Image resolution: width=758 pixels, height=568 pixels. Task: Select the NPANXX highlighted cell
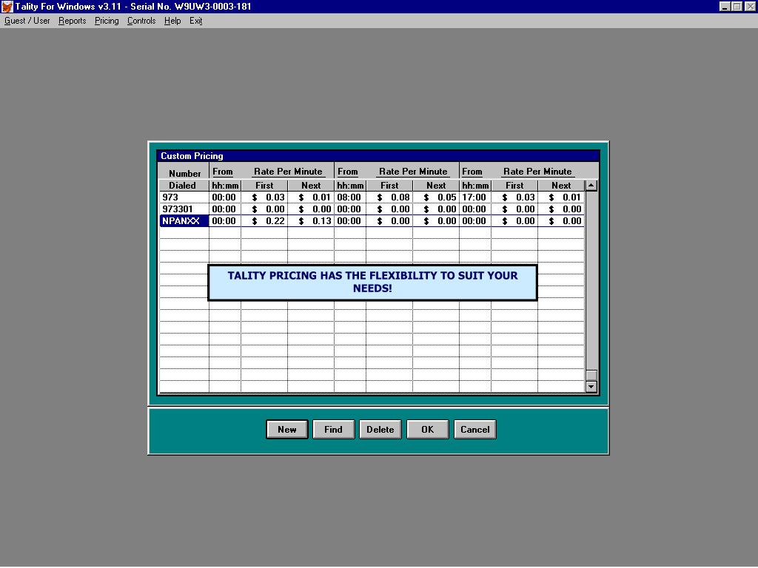click(x=184, y=220)
